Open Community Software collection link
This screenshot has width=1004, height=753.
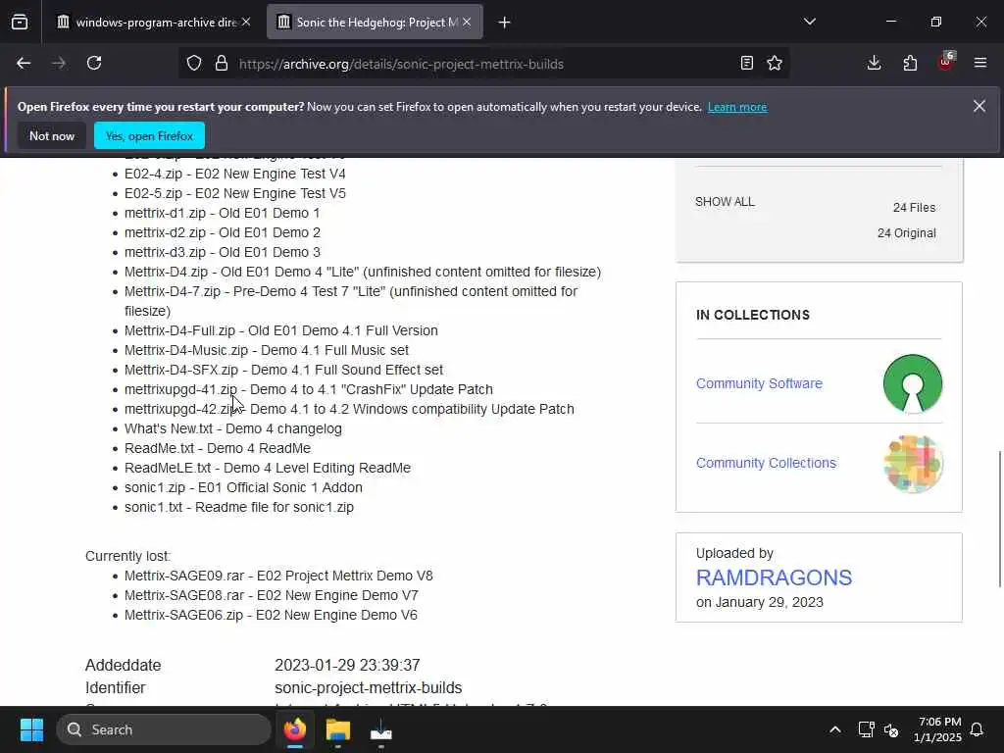coord(759,383)
